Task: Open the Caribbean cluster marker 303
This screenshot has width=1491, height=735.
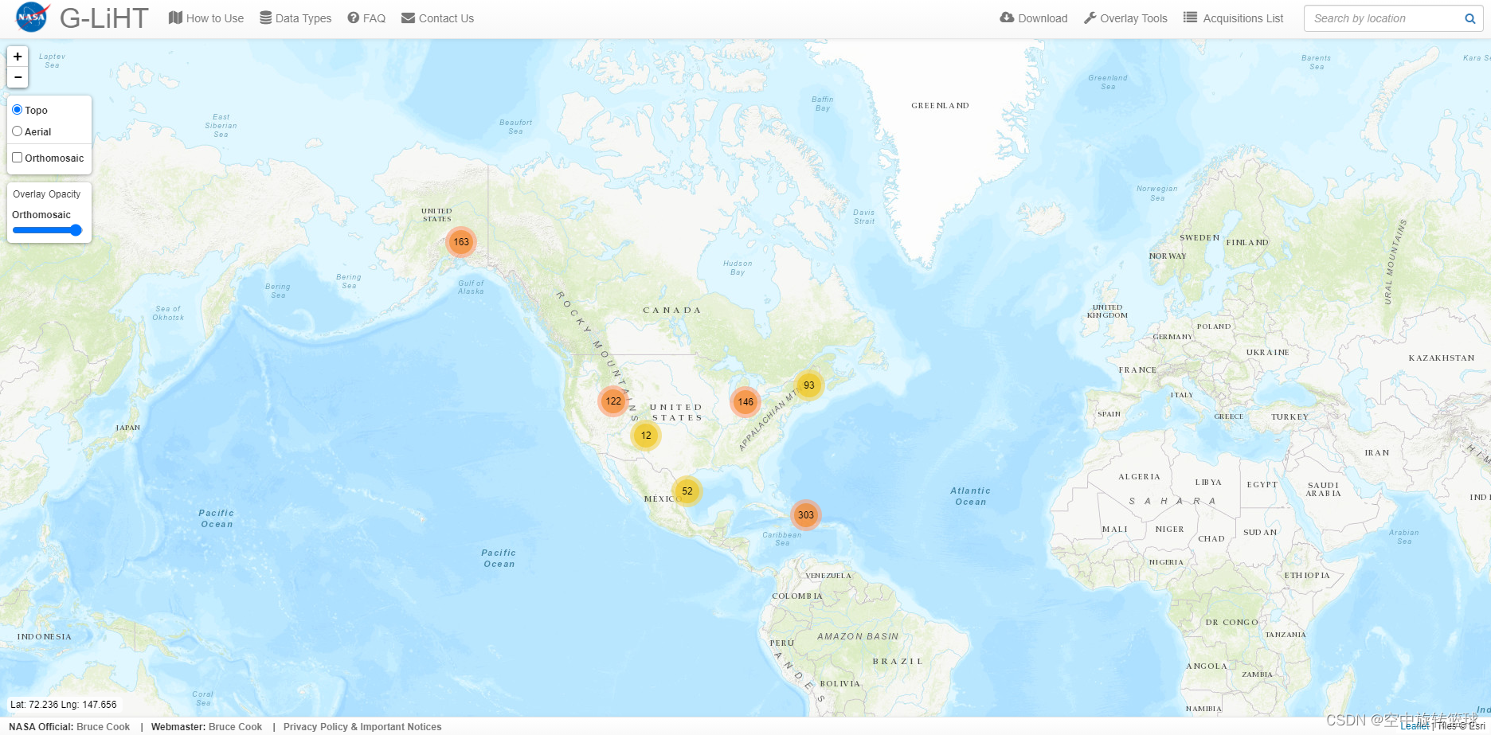Action: 806,515
